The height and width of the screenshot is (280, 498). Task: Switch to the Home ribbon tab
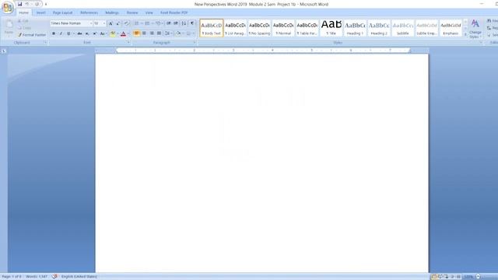23,12
